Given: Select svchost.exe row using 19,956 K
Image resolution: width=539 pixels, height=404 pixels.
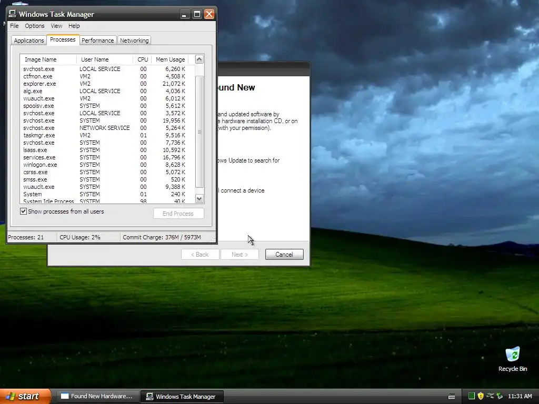Looking at the screenshot, I should pyautogui.click(x=104, y=120).
